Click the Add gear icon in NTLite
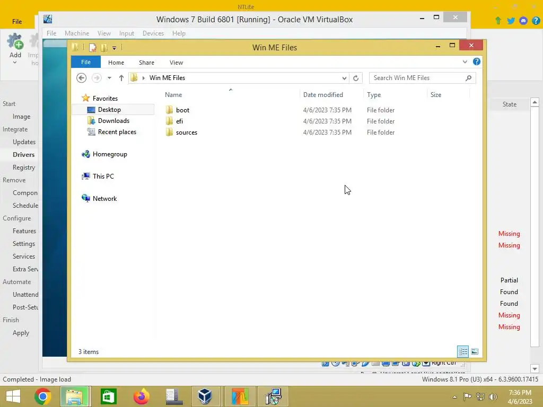 click(15, 41)
